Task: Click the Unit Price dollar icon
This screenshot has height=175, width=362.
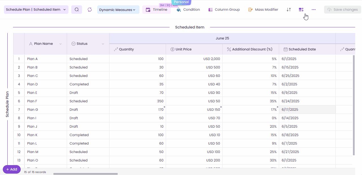Action: [x=172, y=49]
